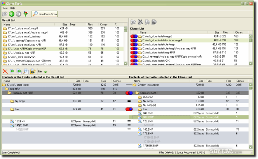The height and width of the screenshot is (159, 258).
Task: Click the red-blue indicator beside Kopia av mapp1 in right contents pane
Action: coord(129,93)
